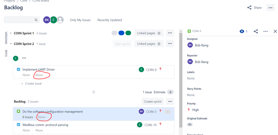The image size is (278, 135).
Task: Click the sprint divider drag handle icon
Action: (x=94, y=92)
